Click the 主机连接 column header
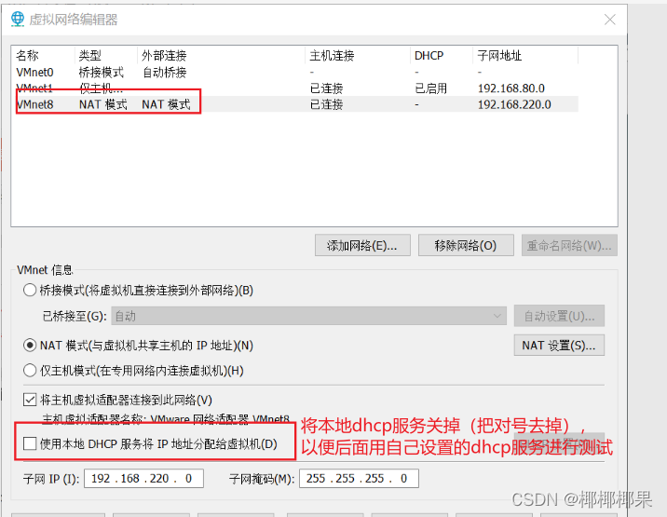 [358, 55]
